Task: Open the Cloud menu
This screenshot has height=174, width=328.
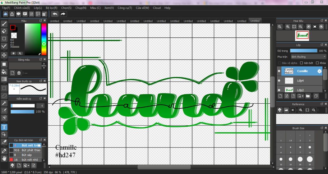Action: (157, 8)
